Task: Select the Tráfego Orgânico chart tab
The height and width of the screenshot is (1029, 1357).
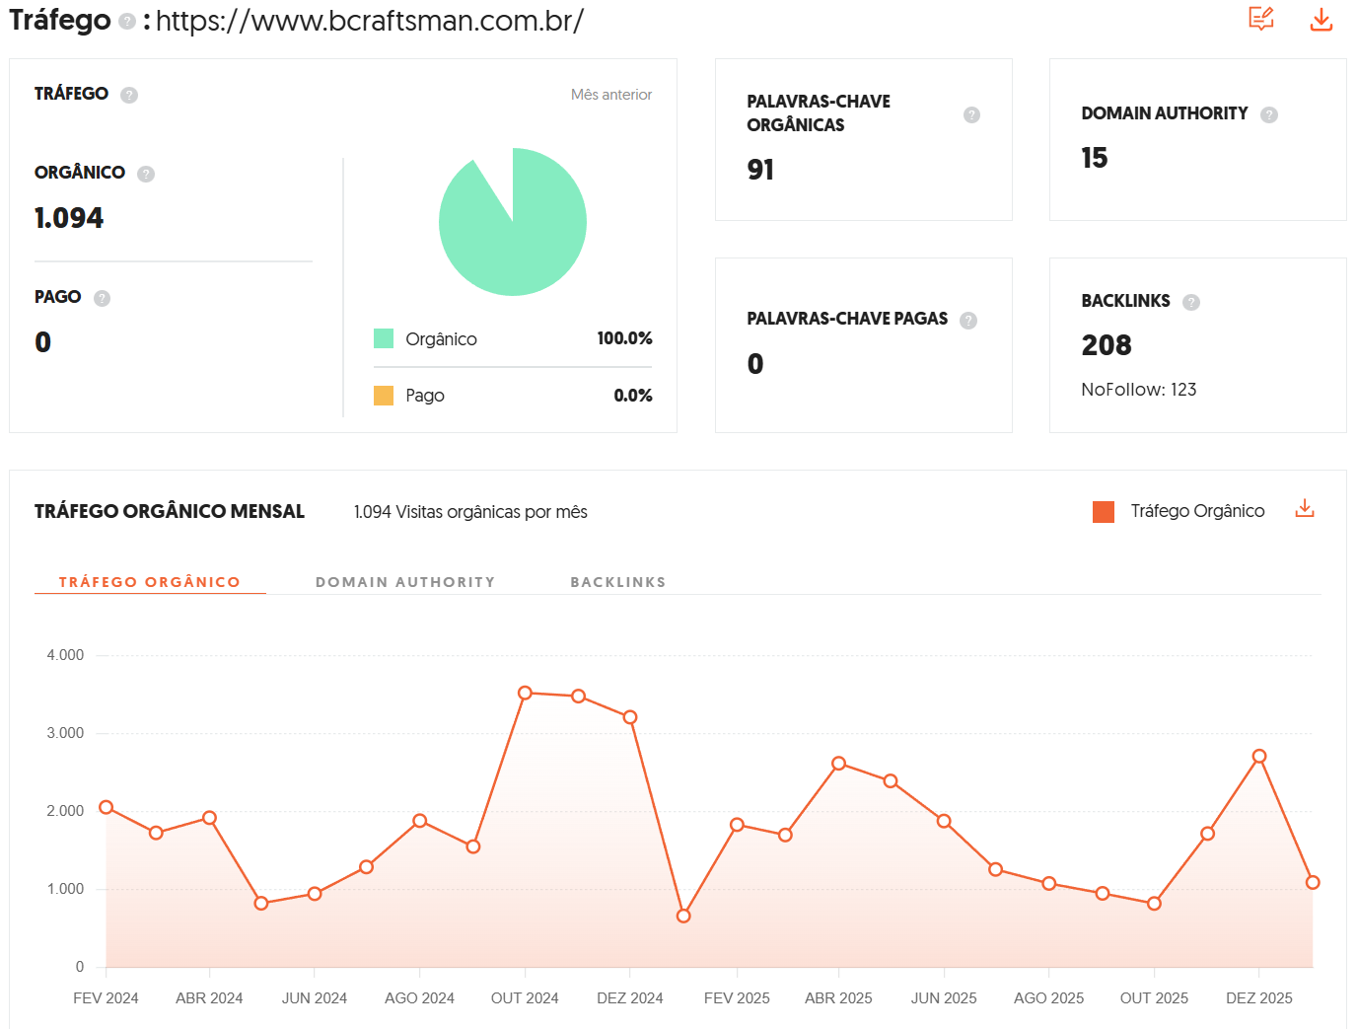Action: (150, 582)
